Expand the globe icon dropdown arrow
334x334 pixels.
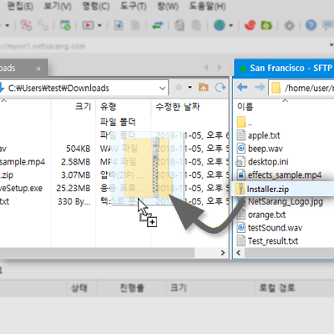coord(230,26)
